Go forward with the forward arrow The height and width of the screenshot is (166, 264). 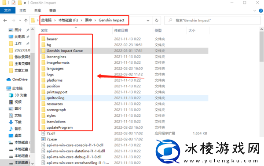[x=13, y=21]
